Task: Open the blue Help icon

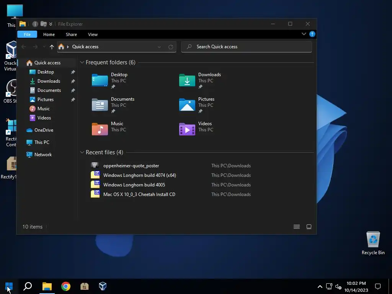Action: [312, 34]
